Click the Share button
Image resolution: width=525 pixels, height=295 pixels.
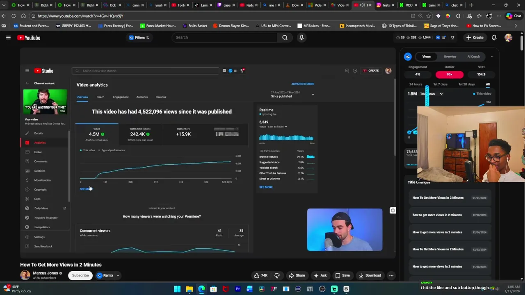(x=297, y=275)
